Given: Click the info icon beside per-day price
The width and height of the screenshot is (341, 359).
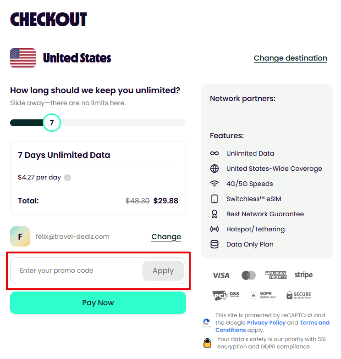Looking at the screenshot, I should 67,178.
